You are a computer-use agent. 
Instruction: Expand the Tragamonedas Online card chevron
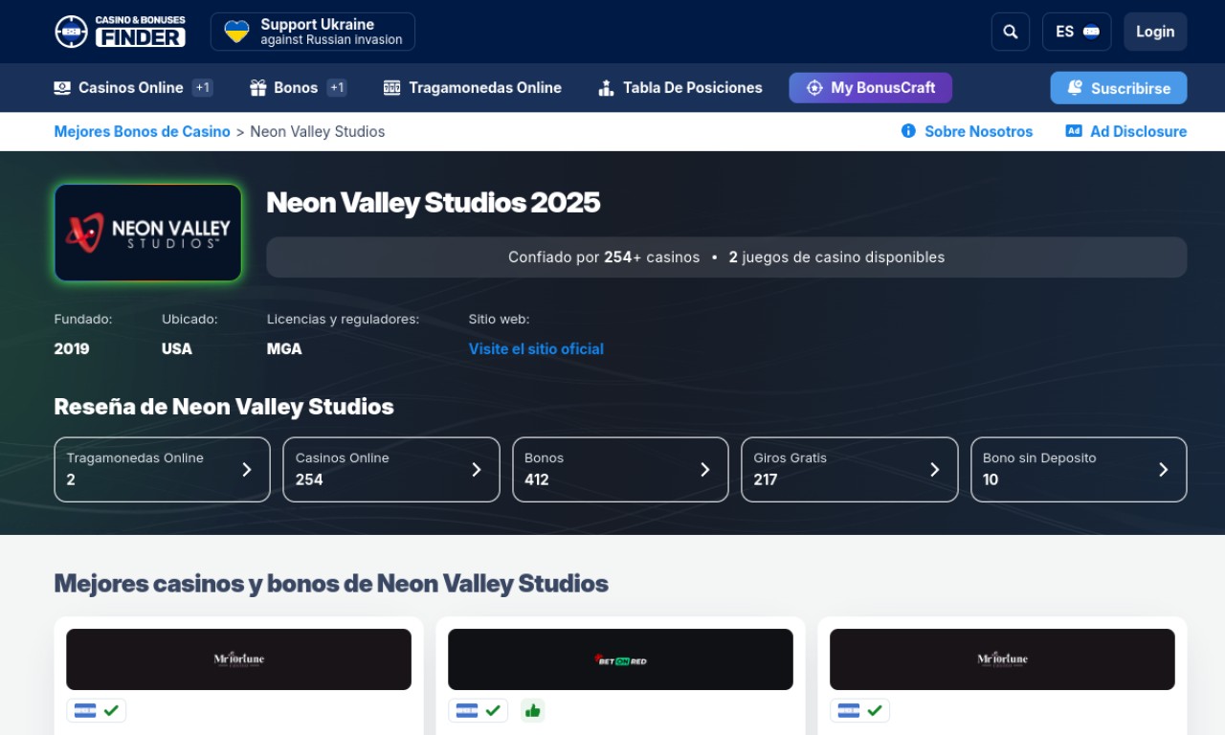[246, 469]
